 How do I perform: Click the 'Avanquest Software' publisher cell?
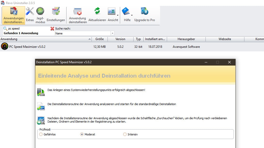pyautogui.click(x=186, y=47)
